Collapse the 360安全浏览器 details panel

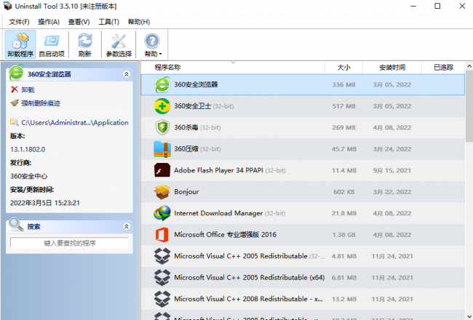click(x=127, y=74)
